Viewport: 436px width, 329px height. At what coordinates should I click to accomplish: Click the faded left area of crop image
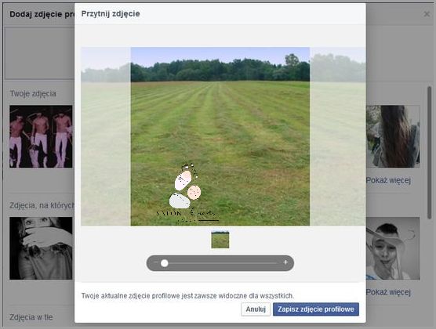106,136
